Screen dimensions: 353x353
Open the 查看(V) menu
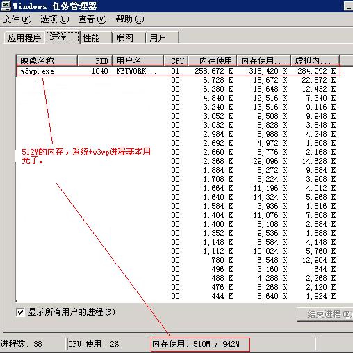click(x=92, y=19)
